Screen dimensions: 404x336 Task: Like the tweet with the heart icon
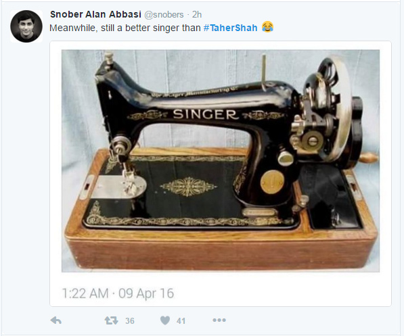click(165, 320)
